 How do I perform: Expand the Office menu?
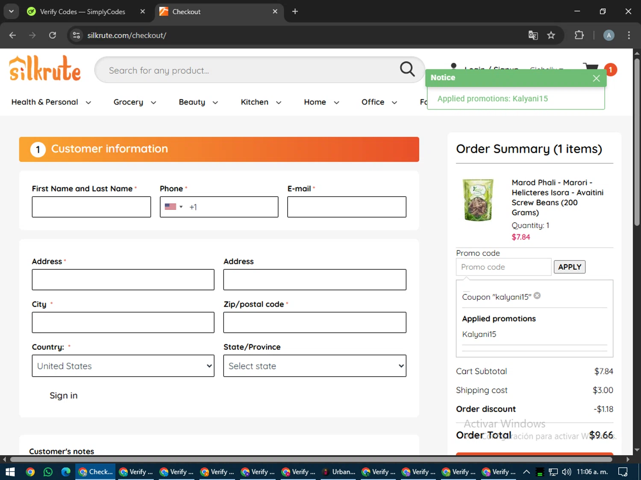(x=379, y=102)
